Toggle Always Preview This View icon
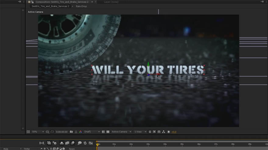Viewport: 268px width, 150px height. 28,132
